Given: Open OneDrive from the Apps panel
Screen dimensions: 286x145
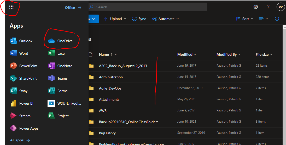Looking at the screenshot, I should (x=61, y=41).
